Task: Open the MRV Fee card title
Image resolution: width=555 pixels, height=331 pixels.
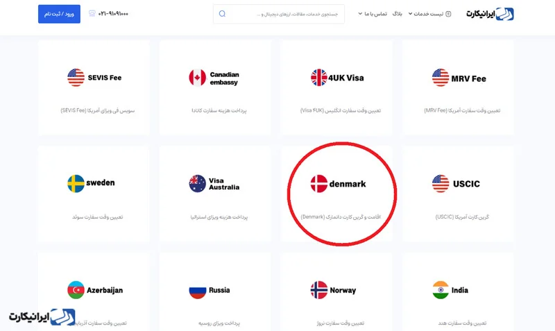Action: (x=468, y=78)
